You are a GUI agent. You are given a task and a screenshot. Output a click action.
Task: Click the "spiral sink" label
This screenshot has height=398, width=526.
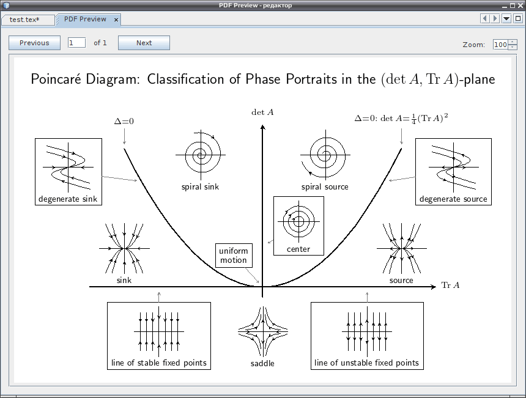click(x=200, y=186)
